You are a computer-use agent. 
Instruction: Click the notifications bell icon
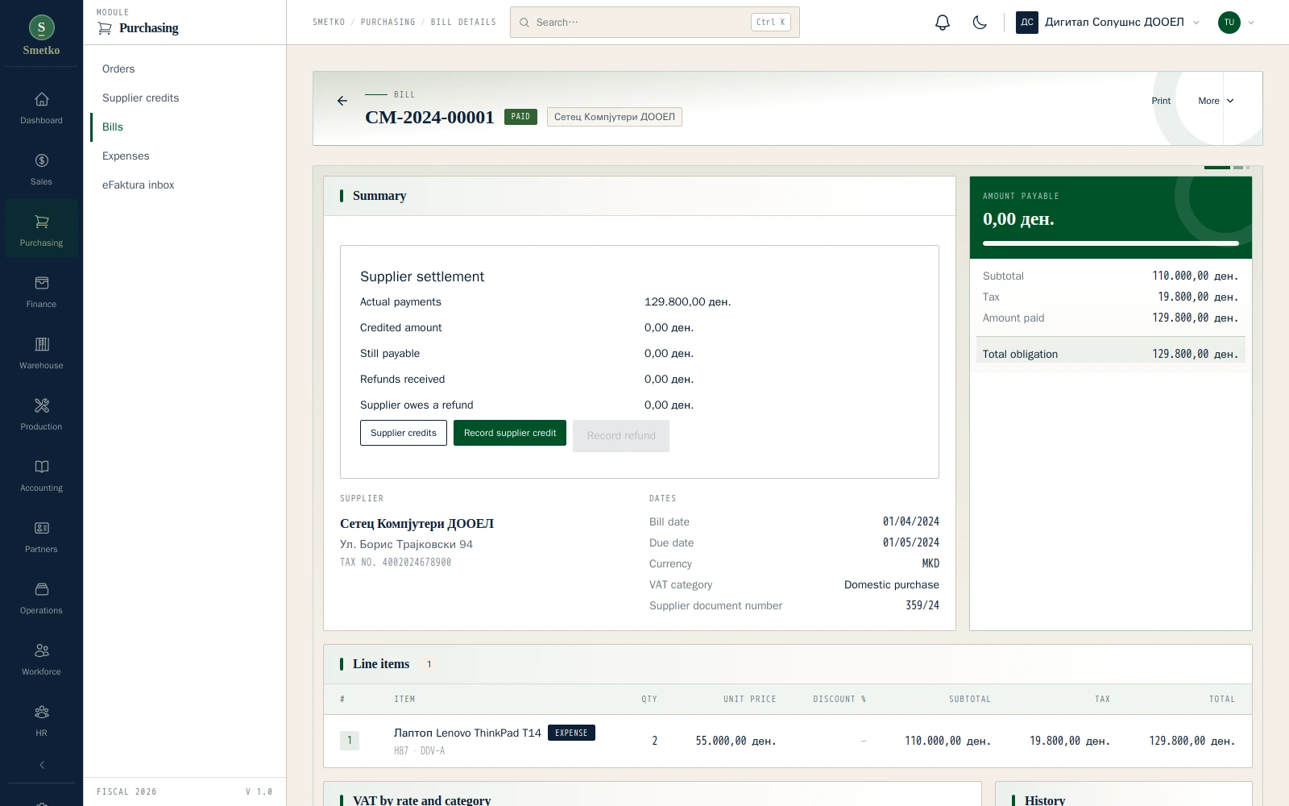tap(943, 23)
